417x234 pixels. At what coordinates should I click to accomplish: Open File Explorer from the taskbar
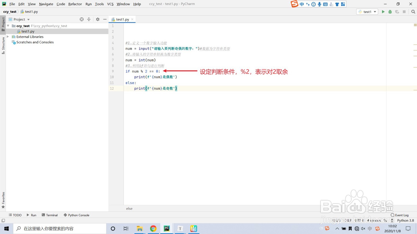(x=140, y=229)
